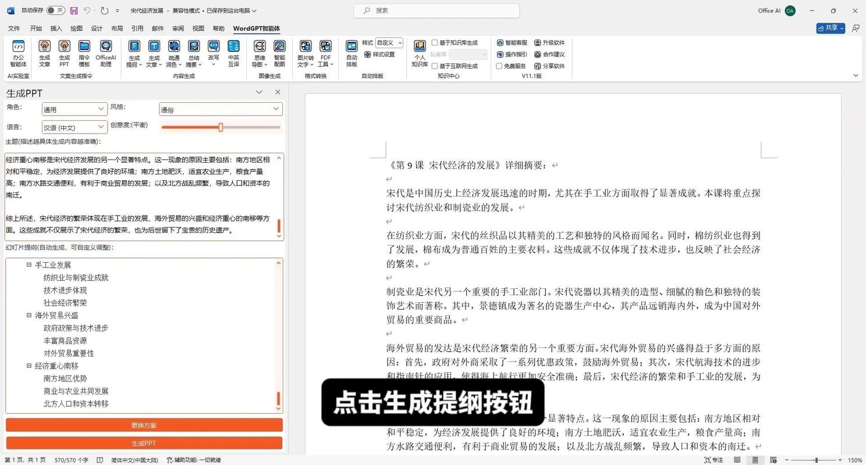Click the 疏通润色 polish icon
The height and width of the screenshot is (465, 866).
coord(173,53)
